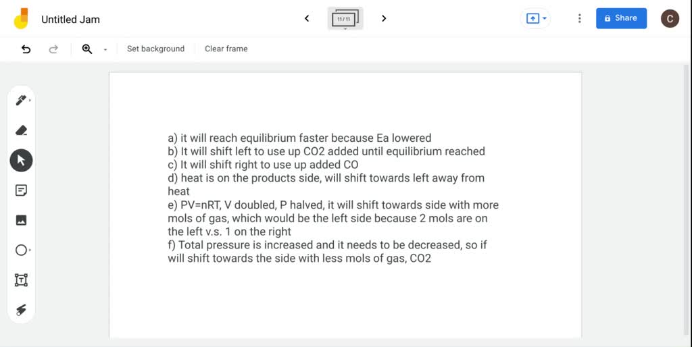Open the Share dialog
Image resolution: width=692 pixels, height=347 pixels.
620,18
